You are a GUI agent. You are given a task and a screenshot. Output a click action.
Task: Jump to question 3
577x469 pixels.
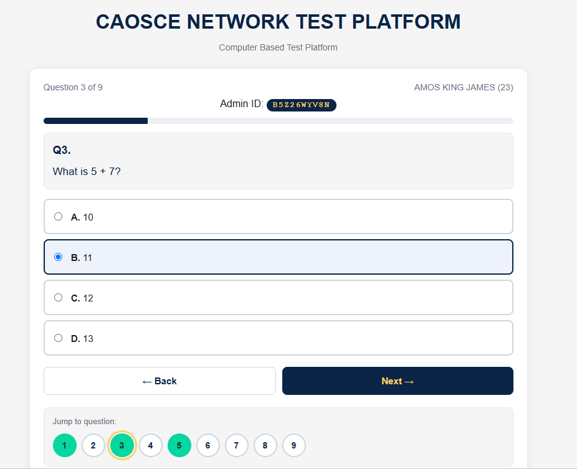pyautogui.click(x=122, y=445)
